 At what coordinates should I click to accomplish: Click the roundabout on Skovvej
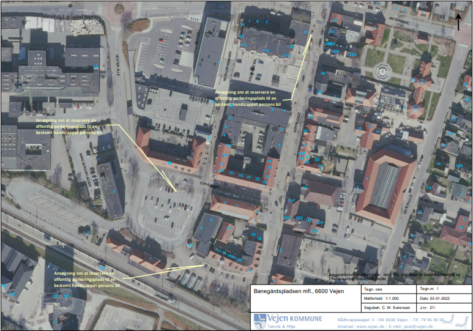tap(119, 9)
